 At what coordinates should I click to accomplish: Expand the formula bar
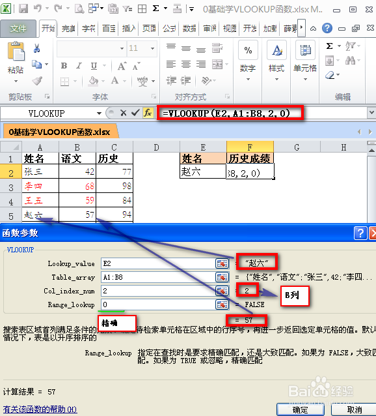click(371, 113)
